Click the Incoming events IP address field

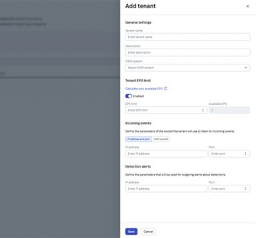click(166, 154)
